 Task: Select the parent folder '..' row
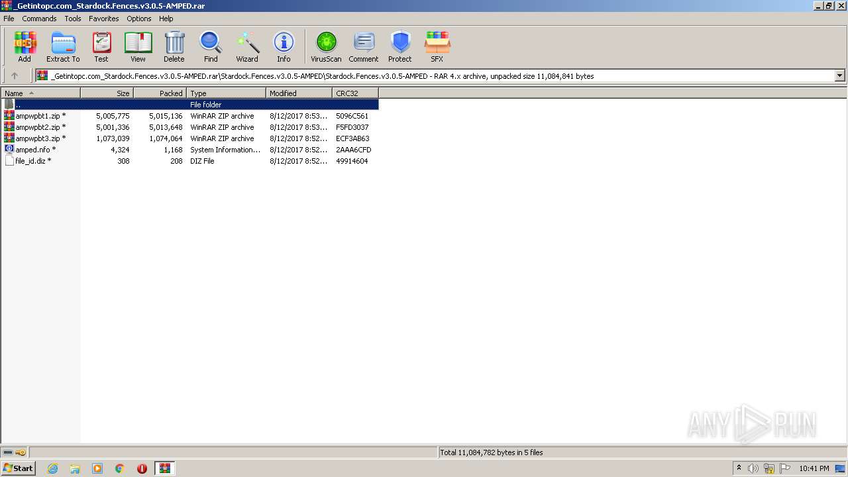(190, 105)
